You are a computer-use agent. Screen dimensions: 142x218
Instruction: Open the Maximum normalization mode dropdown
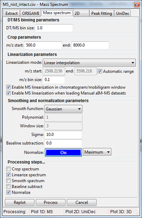[97, 152]
